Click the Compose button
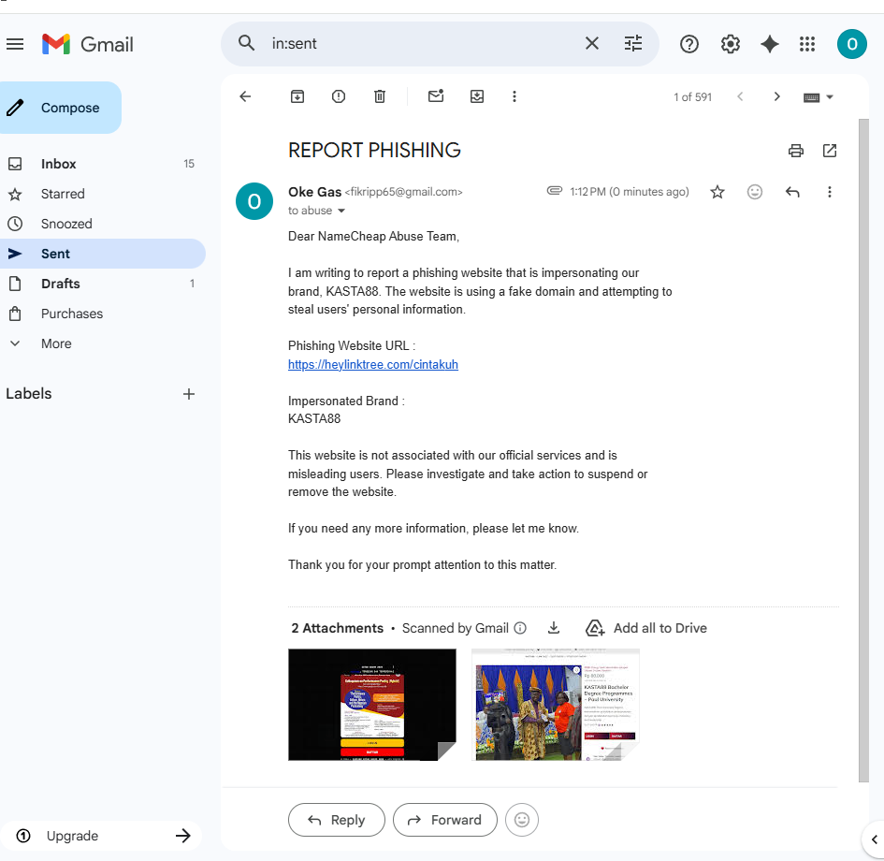The image size is (884, 861). click(x=59, y=108)
